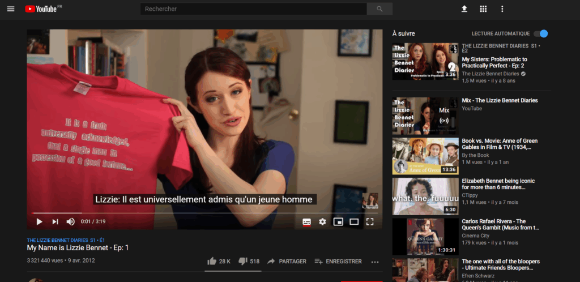Screen dimensions: 580x282
Task: Like the video with 28 K
Action: [x=219, y=261]
